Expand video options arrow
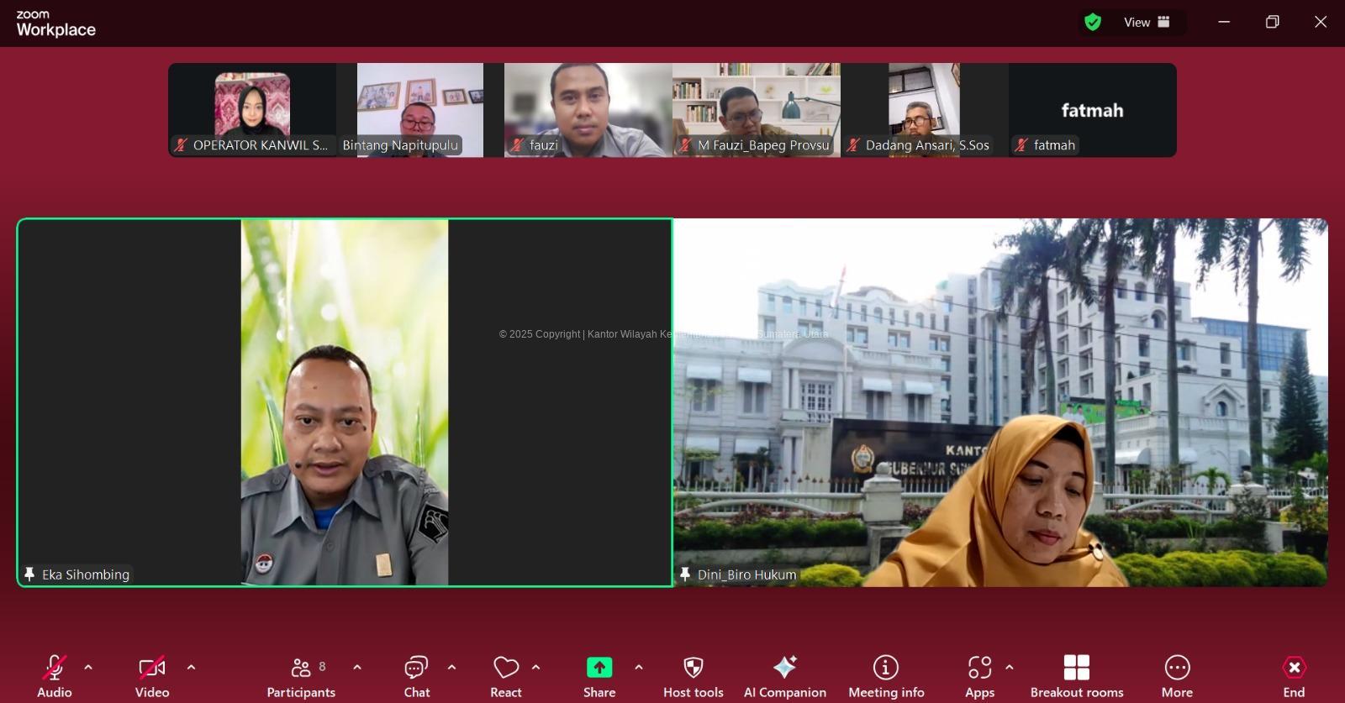1345x703 pixels. coord(191,668)
